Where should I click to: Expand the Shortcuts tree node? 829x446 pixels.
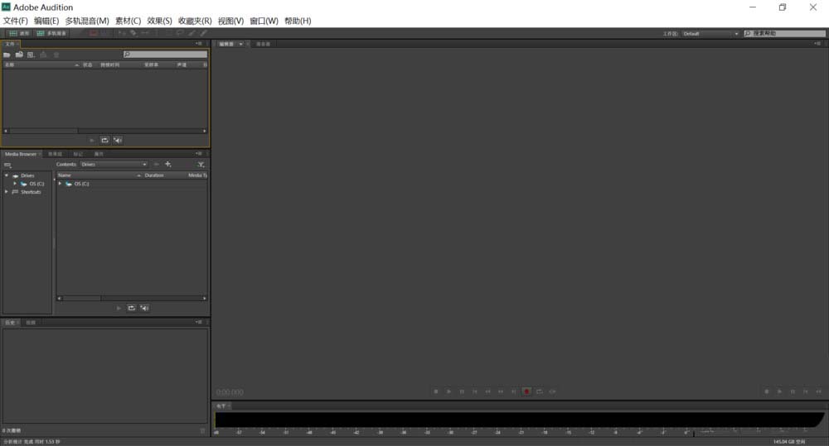click(x=7, y=192)
